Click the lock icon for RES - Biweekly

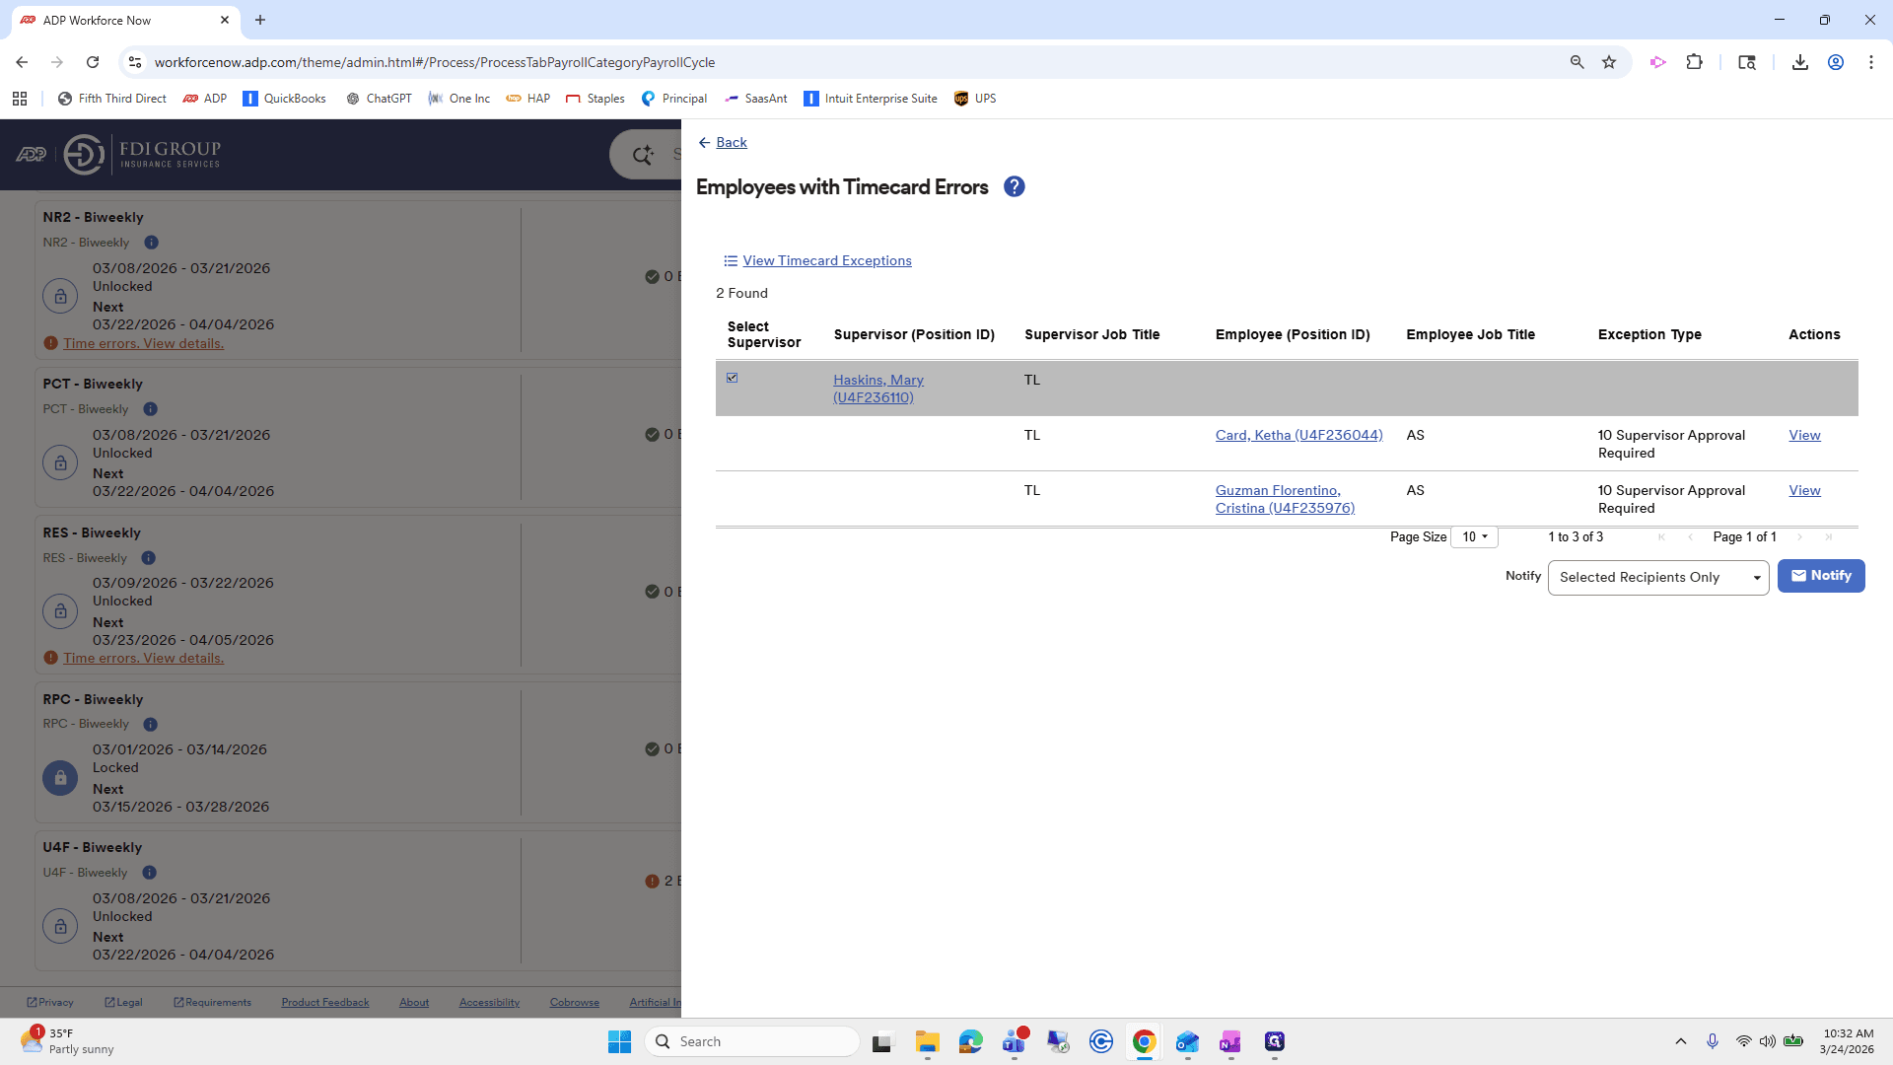click(x=60, y=611)
